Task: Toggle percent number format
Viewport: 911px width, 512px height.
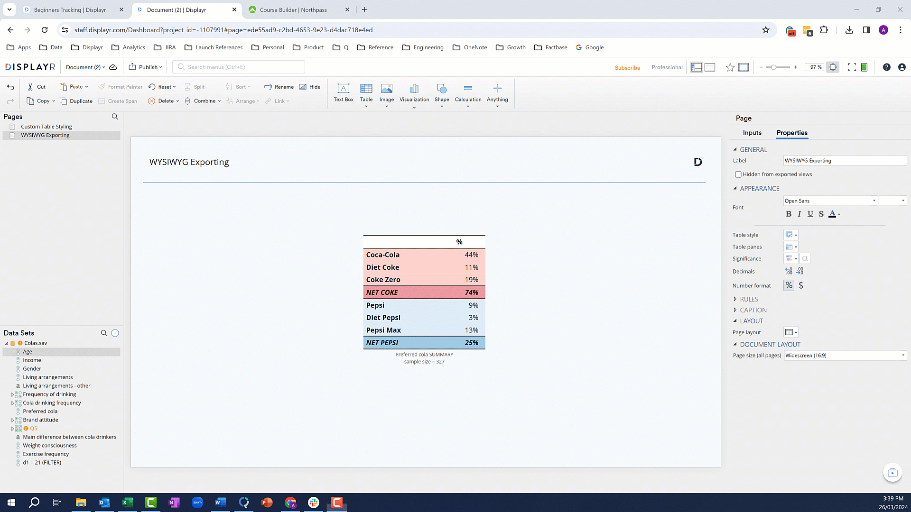Action: point(789,285)
